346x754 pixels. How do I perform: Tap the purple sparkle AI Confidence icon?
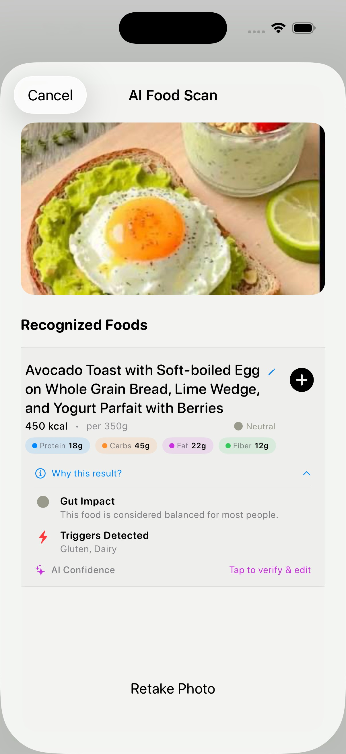pyautogui.click(x=40, y=570)
